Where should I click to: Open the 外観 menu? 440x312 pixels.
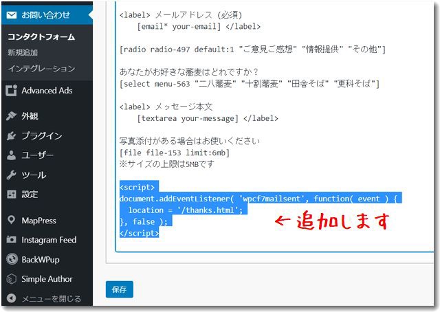pos(47,116)
